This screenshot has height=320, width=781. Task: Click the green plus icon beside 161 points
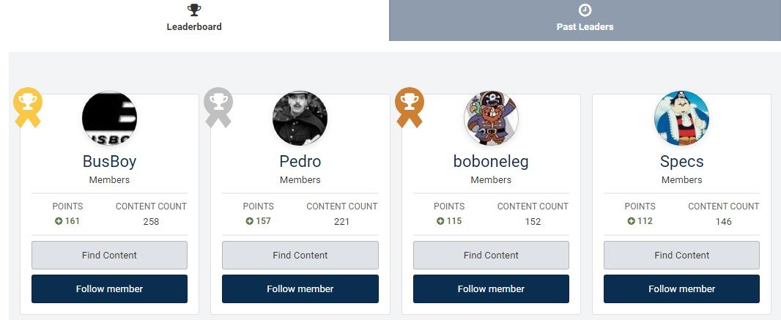(59, 221)
